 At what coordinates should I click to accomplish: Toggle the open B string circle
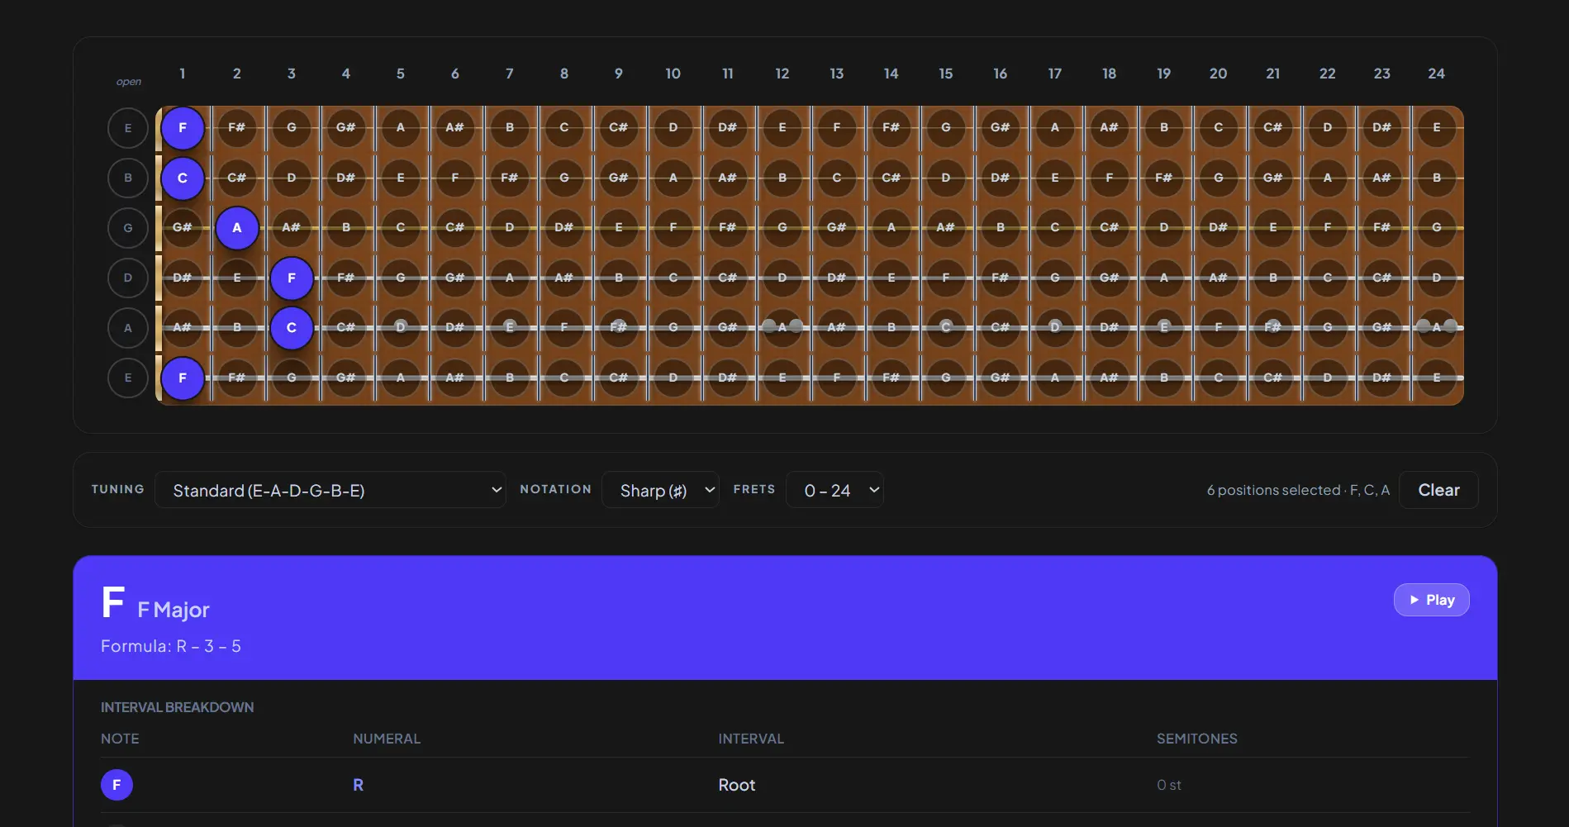[128, 178]
